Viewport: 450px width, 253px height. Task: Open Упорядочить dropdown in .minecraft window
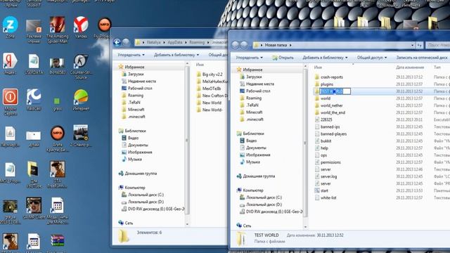(131, 55)
